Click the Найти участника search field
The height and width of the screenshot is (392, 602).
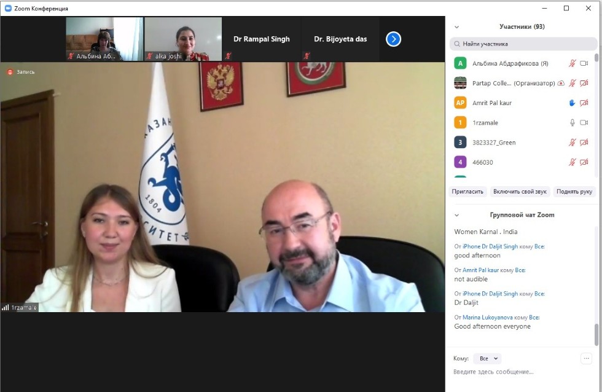pyautogui.click(x=522, y=44)
